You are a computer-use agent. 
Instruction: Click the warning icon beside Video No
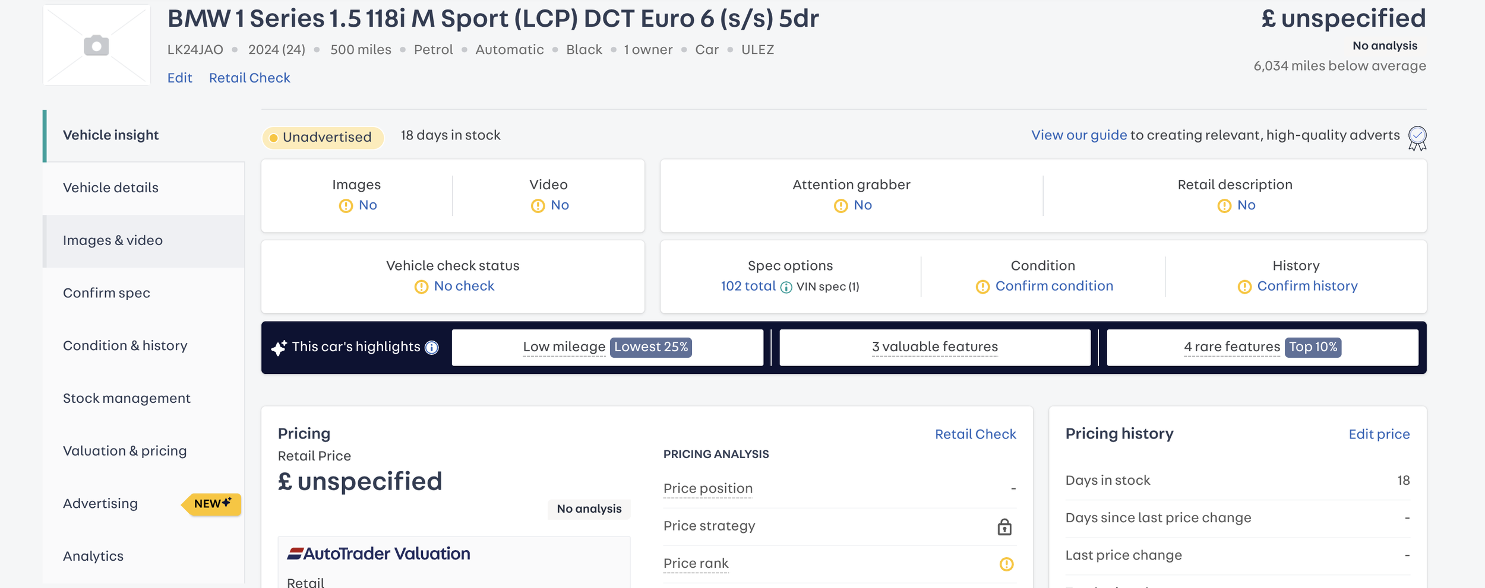coord(538,206)
